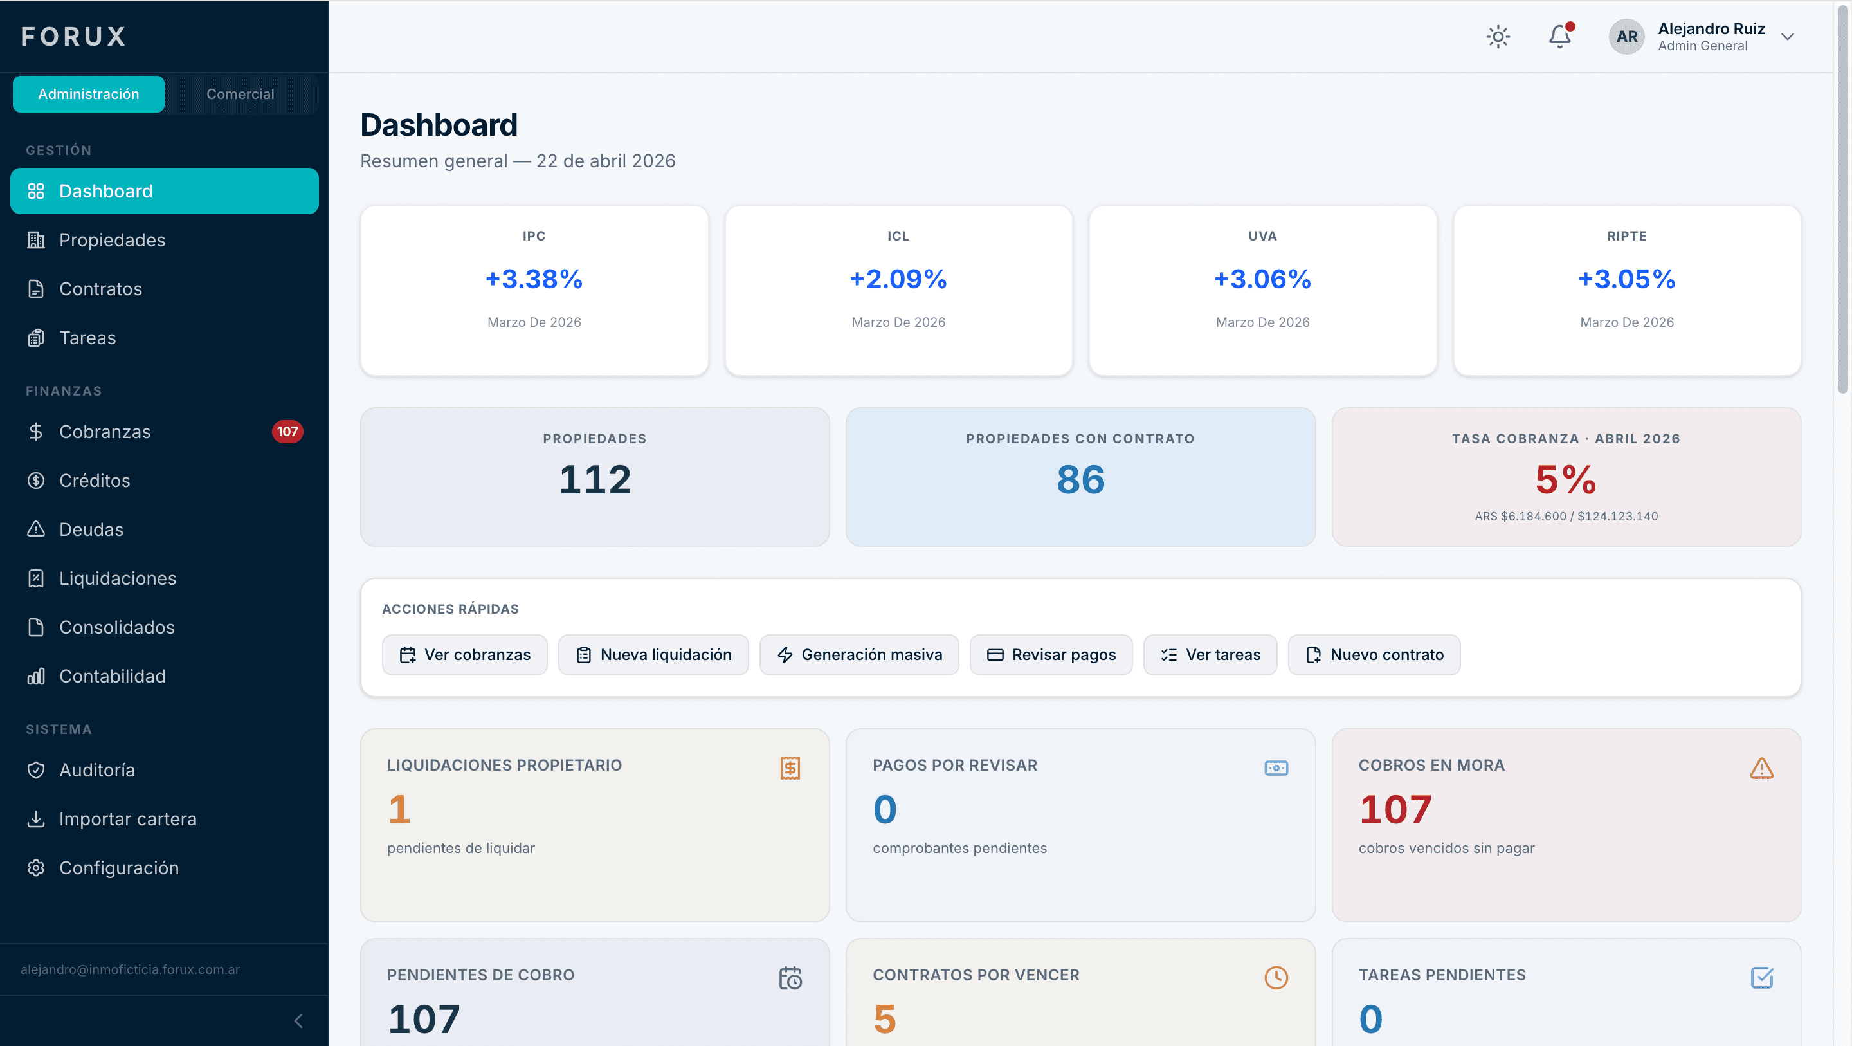The image size is (1852, 1046).
Task: Click the Nueva liquidación button
Action: 653,655
